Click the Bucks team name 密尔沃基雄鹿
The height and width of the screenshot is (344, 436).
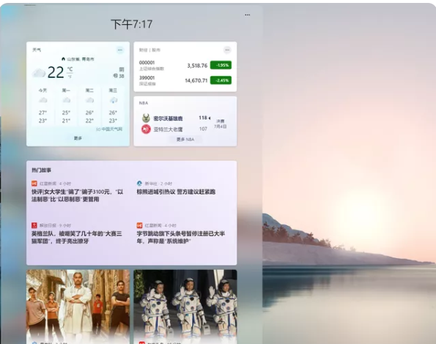point(168,119)
